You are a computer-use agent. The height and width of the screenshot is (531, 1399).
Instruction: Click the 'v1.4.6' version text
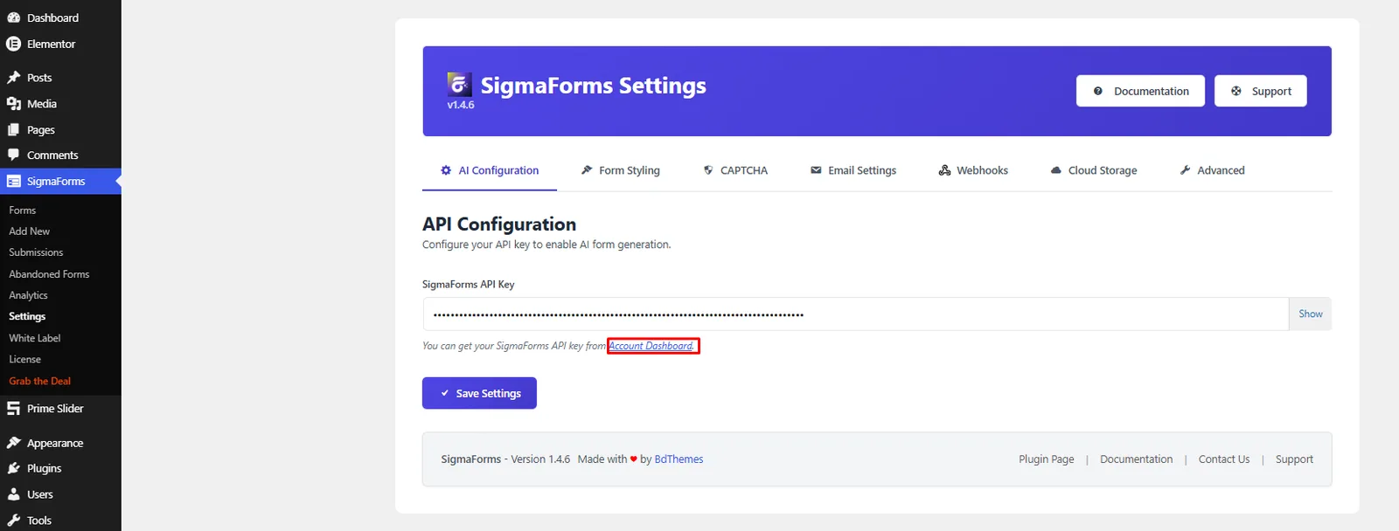461,105
